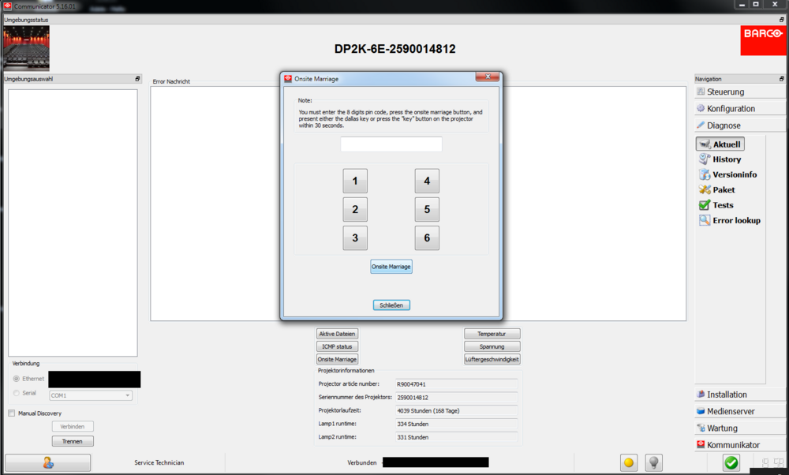Click the pin code input field
789x475 pixels.
pos(391,144)
